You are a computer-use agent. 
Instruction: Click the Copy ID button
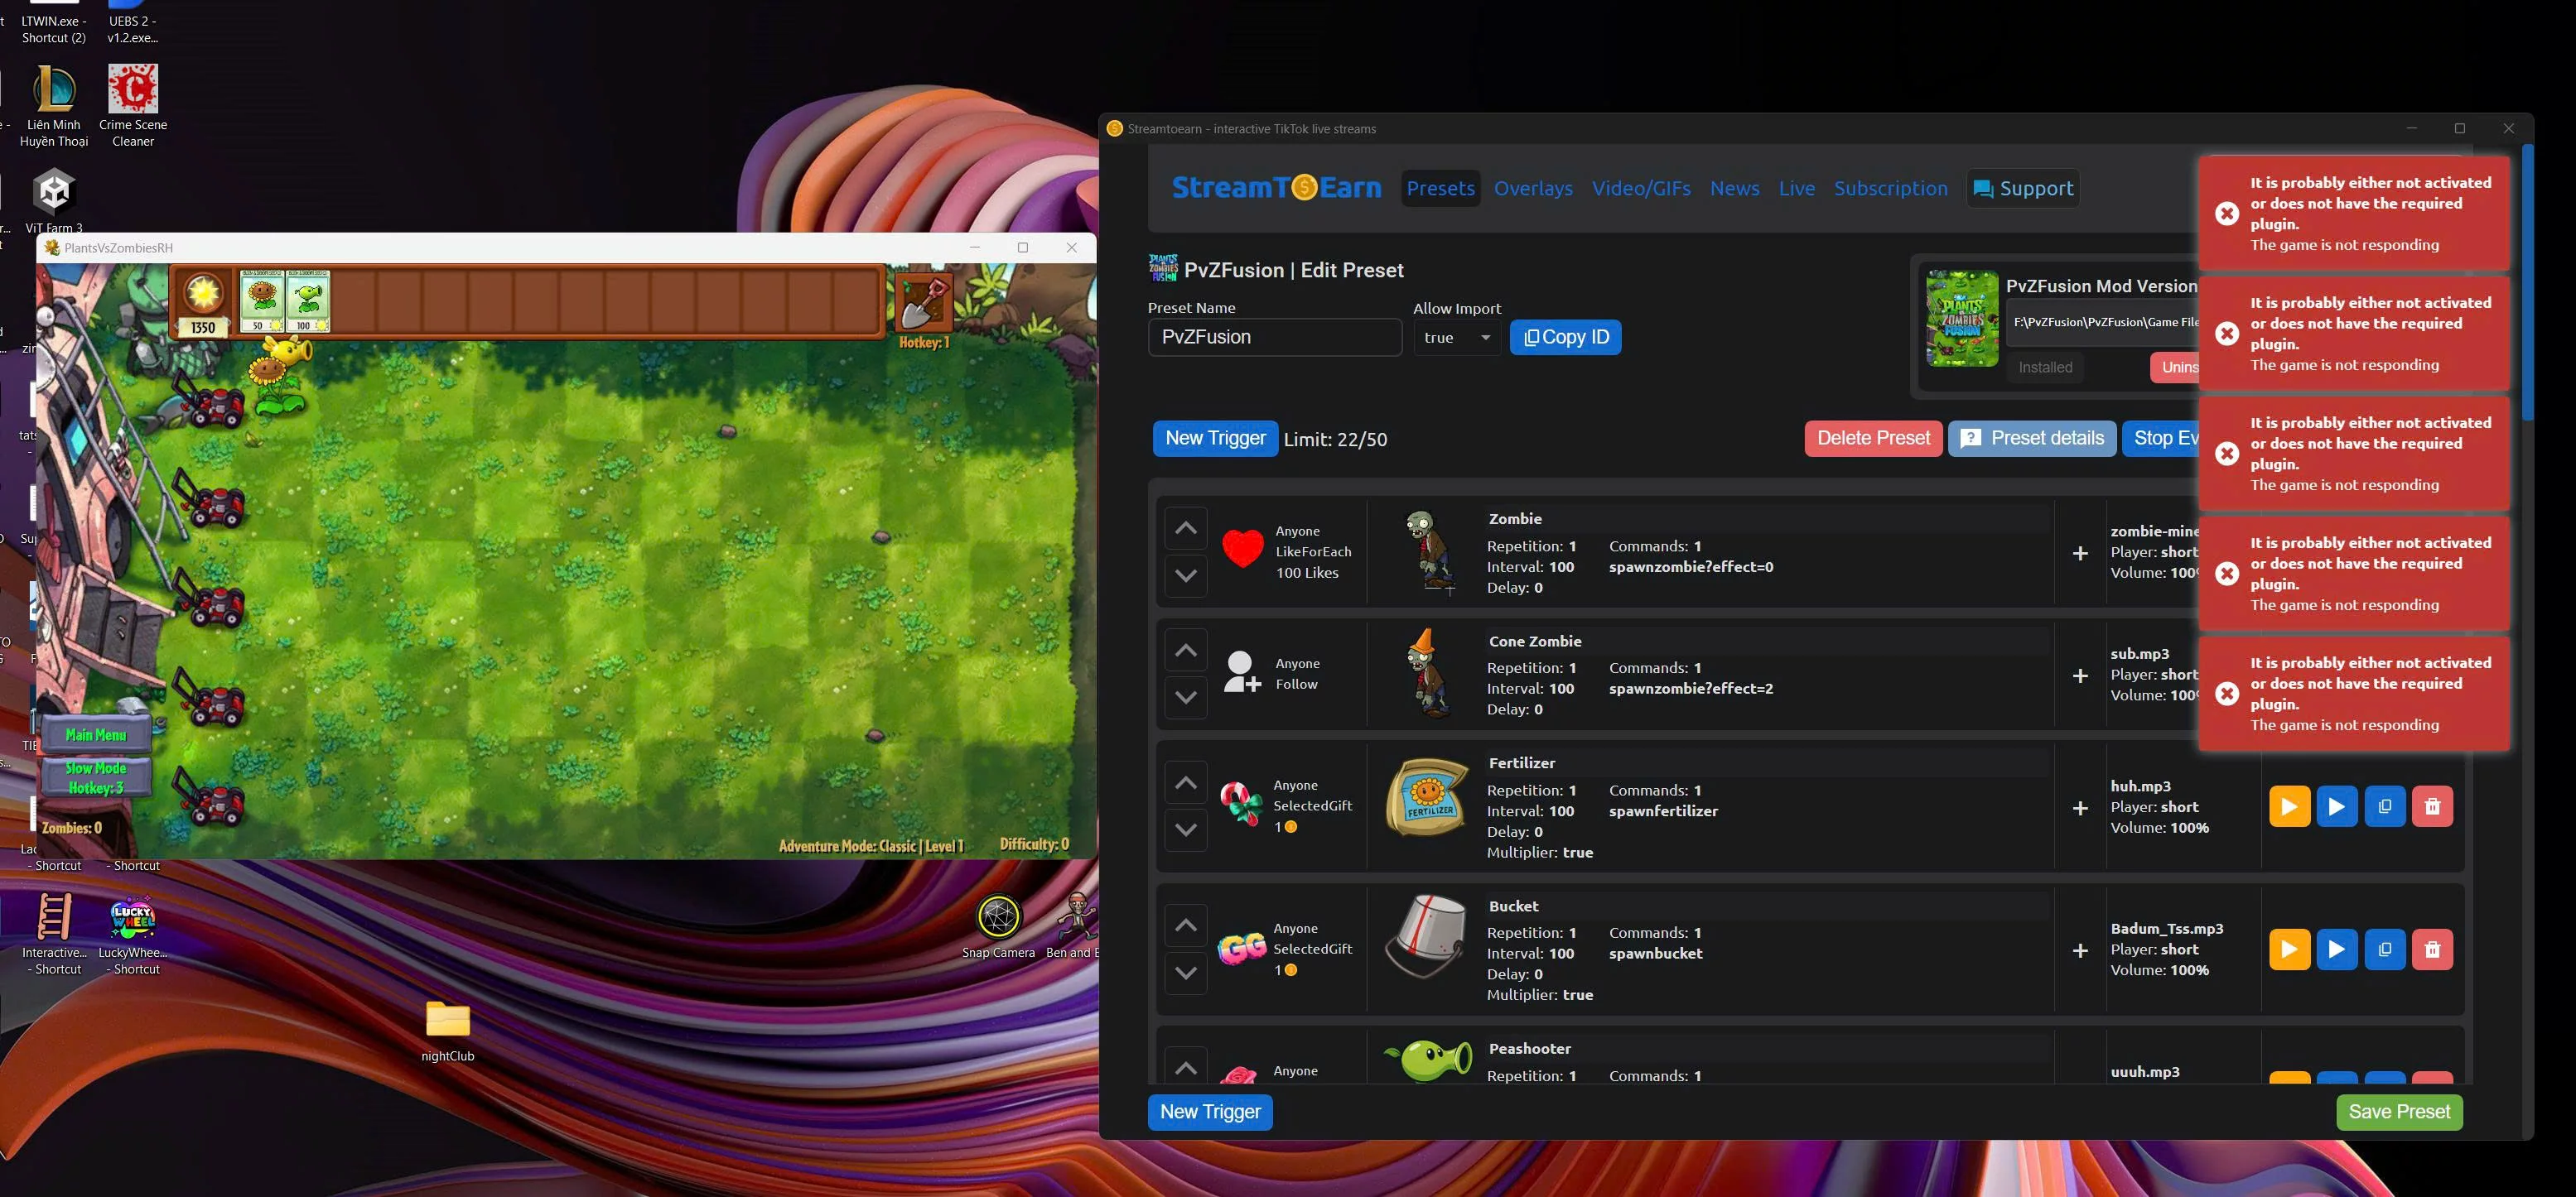[1565, 338]
